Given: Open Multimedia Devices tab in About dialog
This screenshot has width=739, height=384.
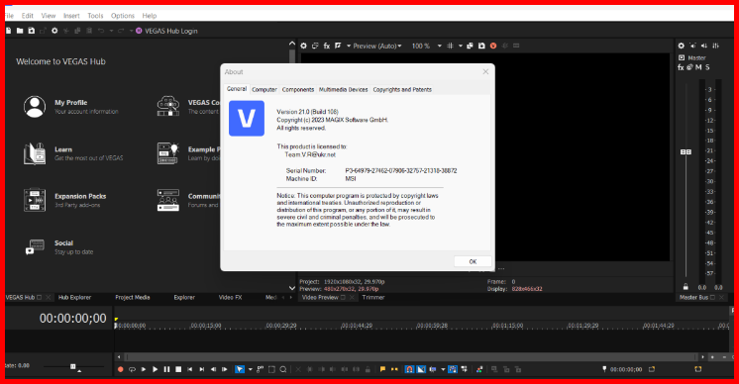Looking at the screenshot, I should [x=343, y=89].
